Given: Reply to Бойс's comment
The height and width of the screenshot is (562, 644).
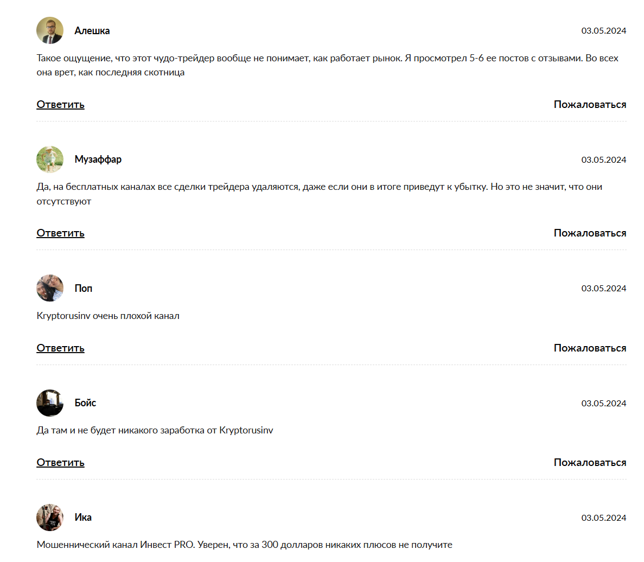Looking at the screenshot, I should coord(60,462).
